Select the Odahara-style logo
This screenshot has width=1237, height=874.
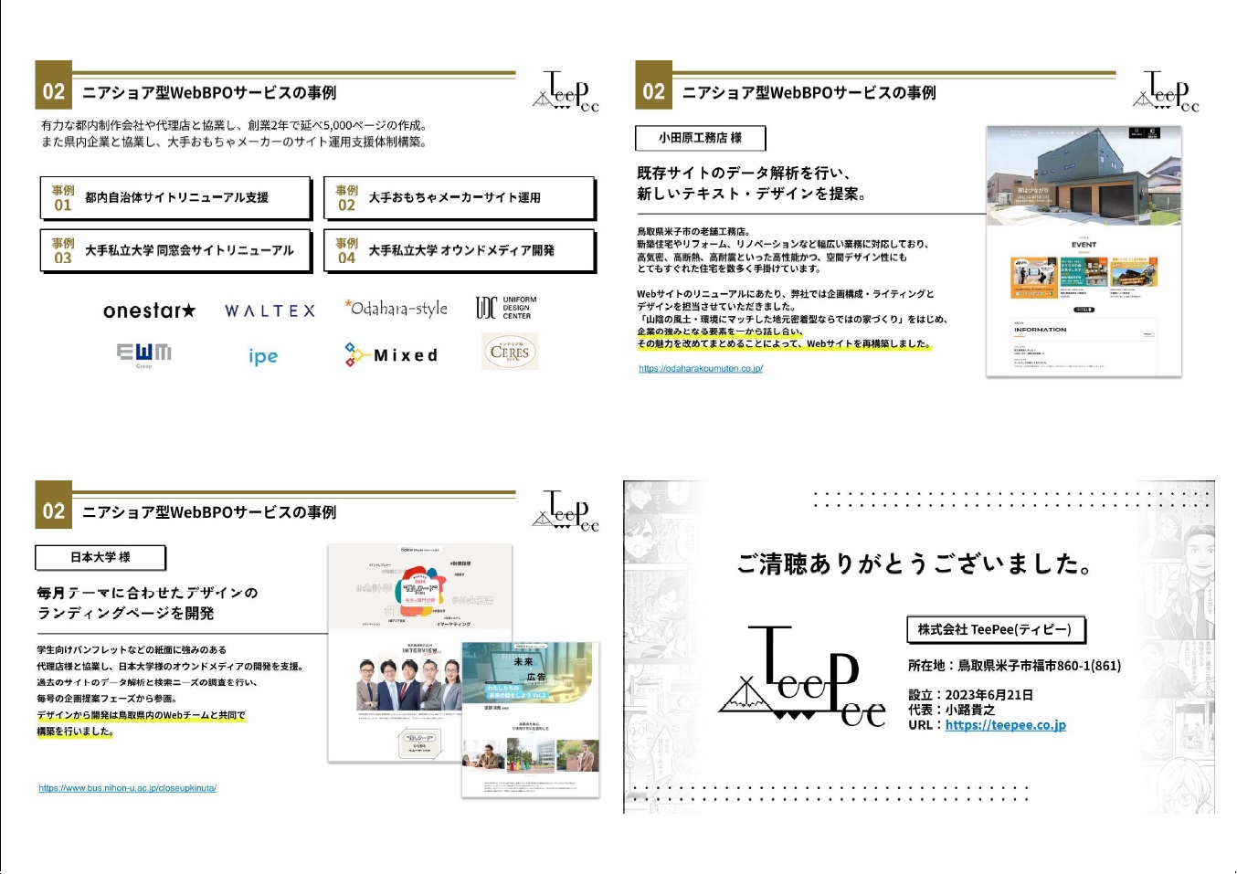396,308
